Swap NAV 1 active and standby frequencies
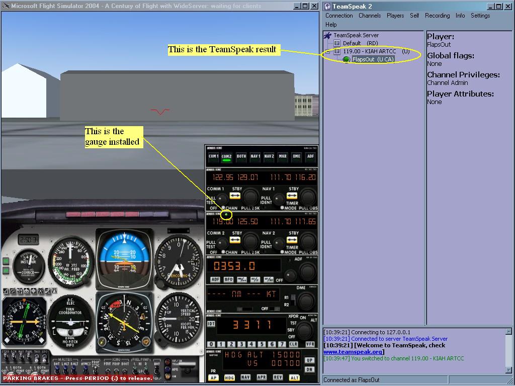The image size is (515, 386). [x=292, y=196]
